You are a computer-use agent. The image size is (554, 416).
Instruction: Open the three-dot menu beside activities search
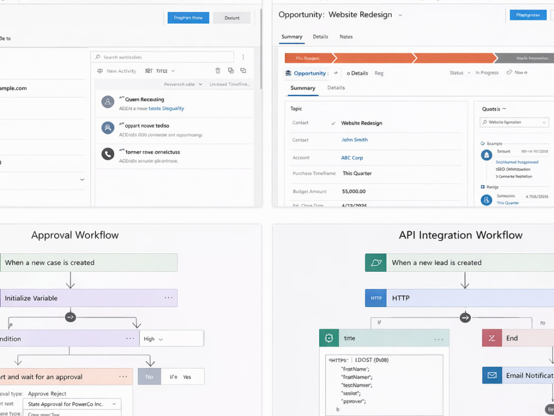click(243, 57)
